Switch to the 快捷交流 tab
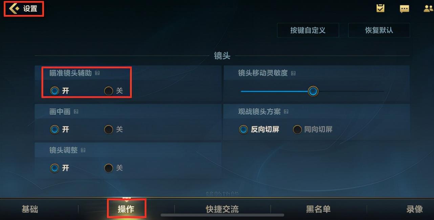Screen dimensions: 434x220 click(222, 210)
